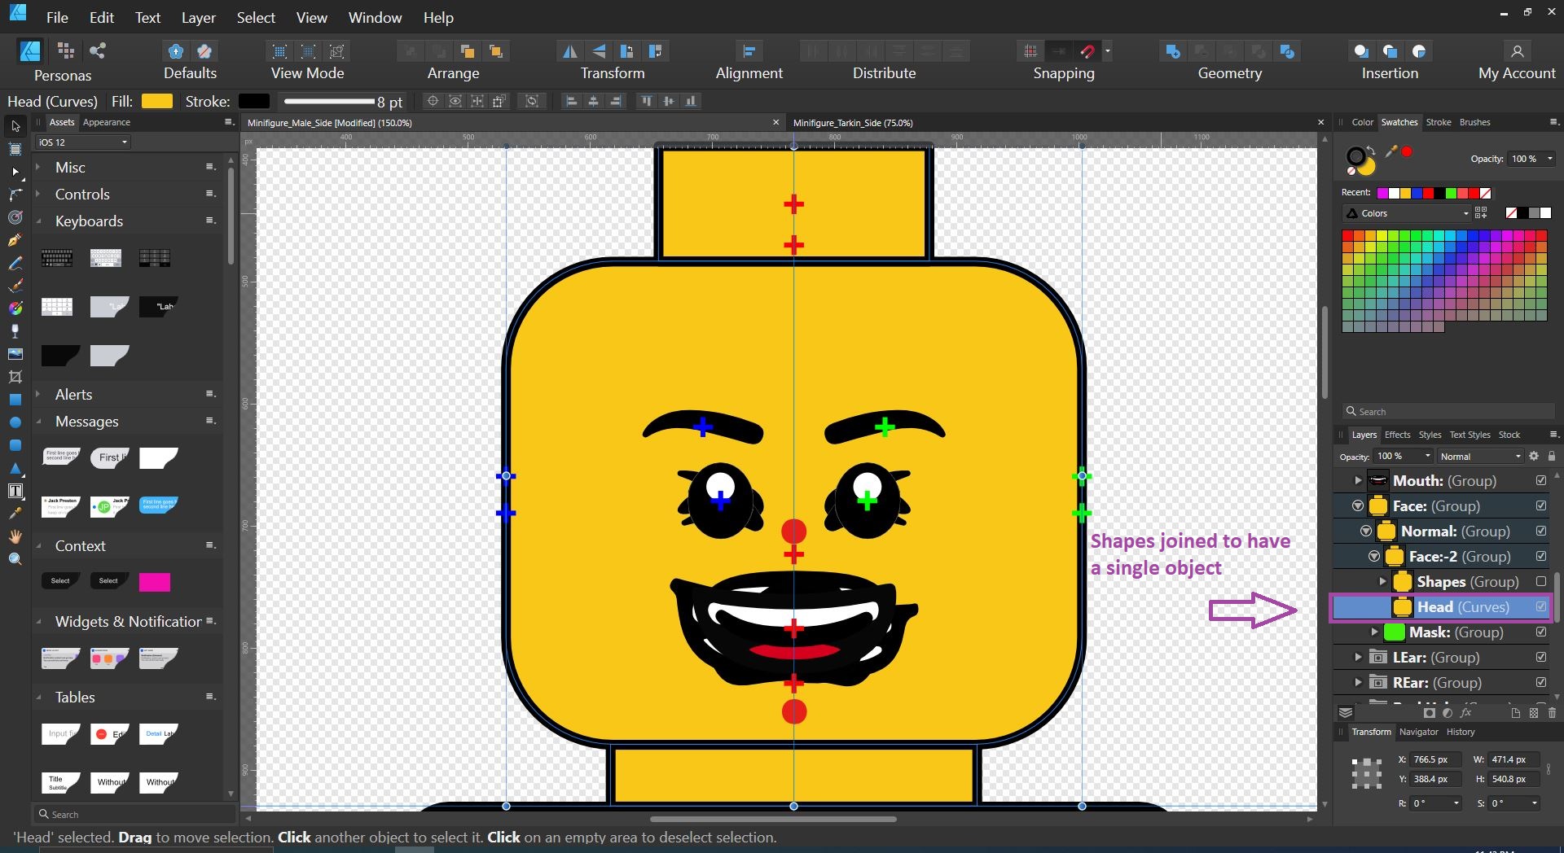Choose Insert inside the selection
The height and width of the screenshot is (853, 1564).
click(x=1419, y=51)
